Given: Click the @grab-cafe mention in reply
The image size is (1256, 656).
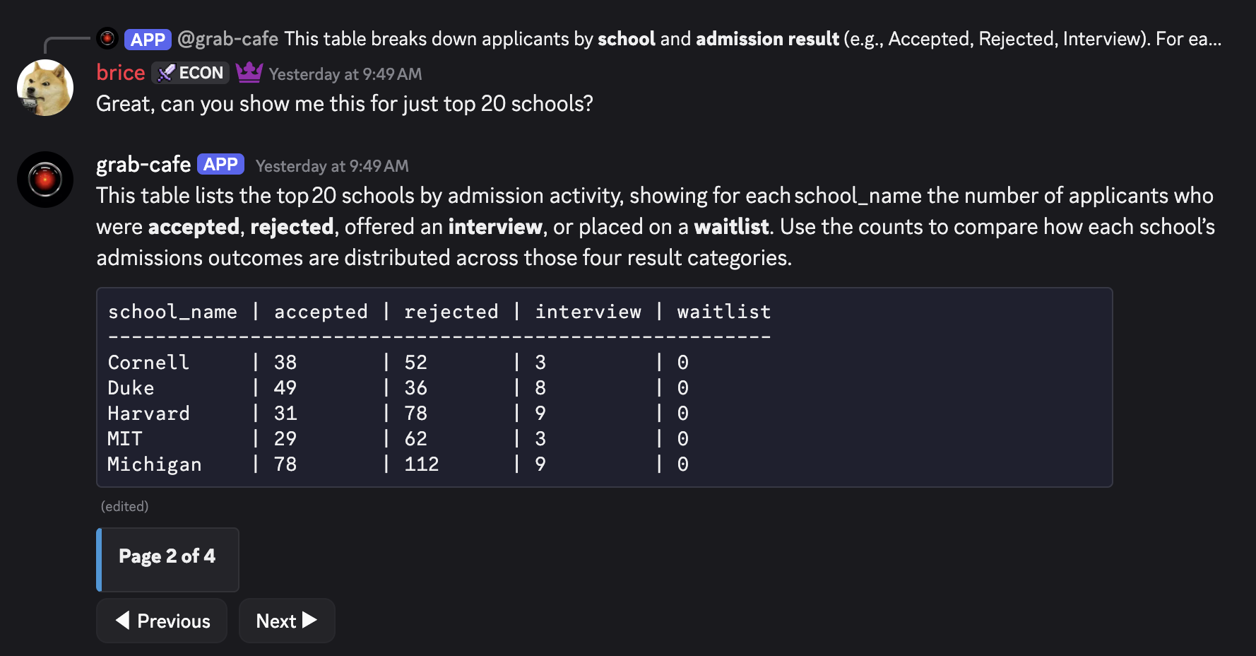Looking at the screenshot, I should point(227,39).
